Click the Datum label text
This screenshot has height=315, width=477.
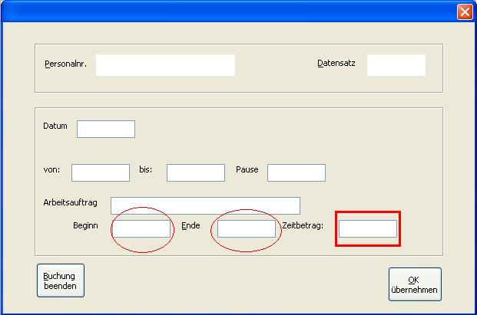coord(56,126)
